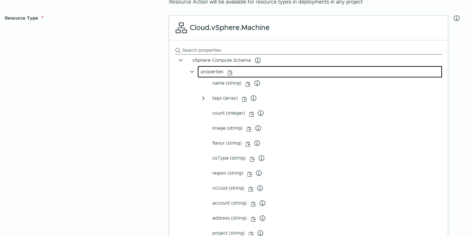Click the info icon next to count (integer)
471x236 pixels.
coord(261,113)
